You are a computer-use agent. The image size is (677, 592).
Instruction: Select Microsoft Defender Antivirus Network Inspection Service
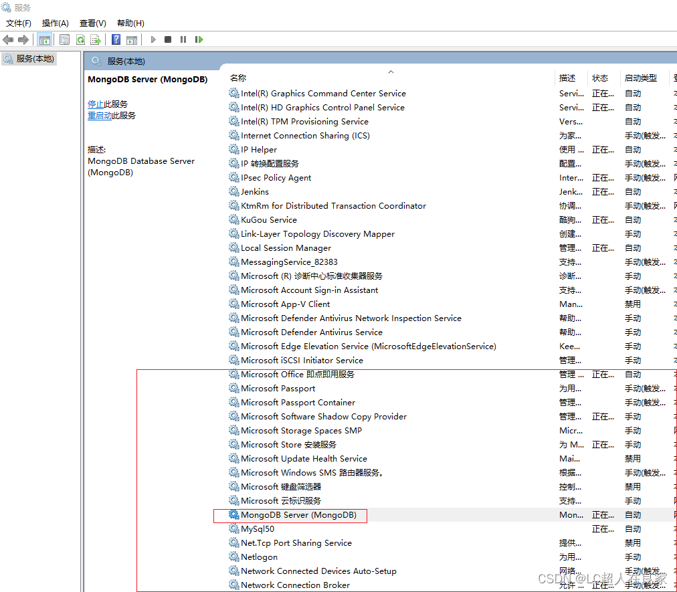point(452,318)
